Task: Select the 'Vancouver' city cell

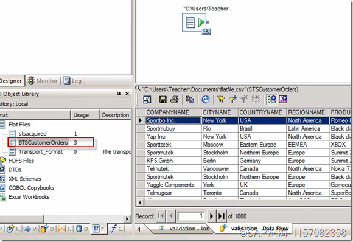Action: 220,168
